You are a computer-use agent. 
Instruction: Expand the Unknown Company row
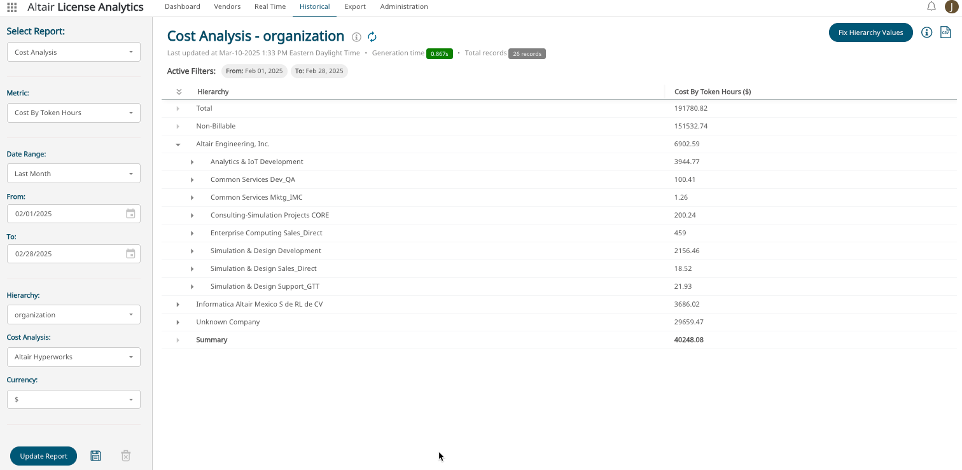point(178,322)
